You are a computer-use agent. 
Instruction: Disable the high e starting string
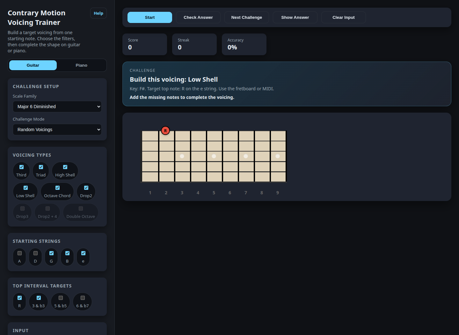pyautogui.click(x=83, y=253)
